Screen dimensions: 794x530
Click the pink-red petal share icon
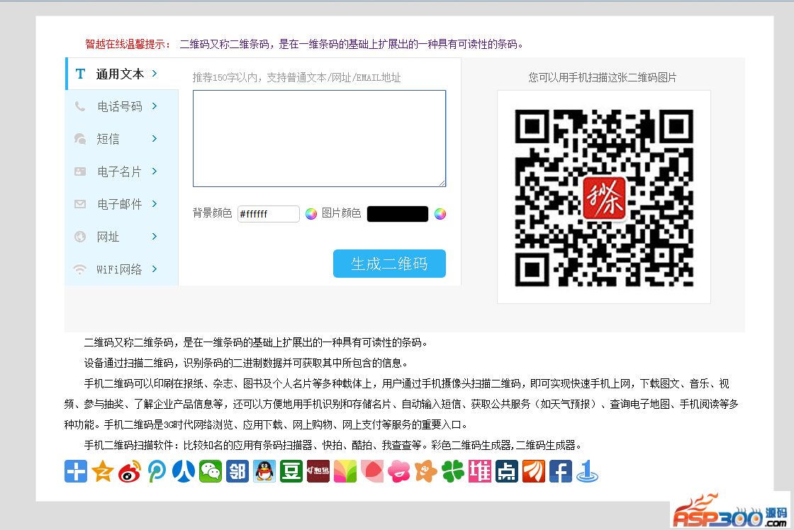pyautogui.click(x=372, y=471)
